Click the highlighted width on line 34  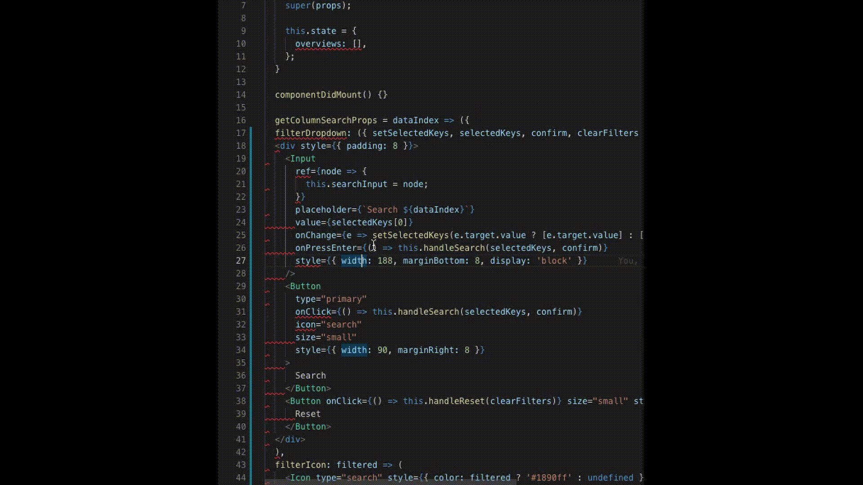(x=353, y=350)
